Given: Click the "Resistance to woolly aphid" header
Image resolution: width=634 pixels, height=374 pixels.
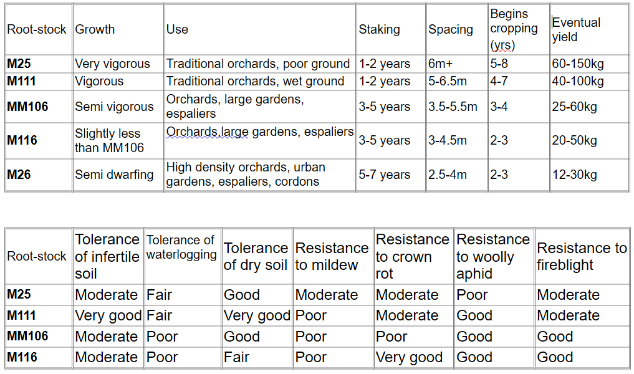Looking at the screenshot, I should pos(493,256).
